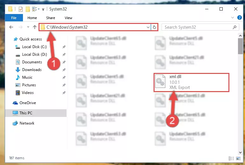
Task: Open the Share ribbon tab
Action: pos(50,18)
